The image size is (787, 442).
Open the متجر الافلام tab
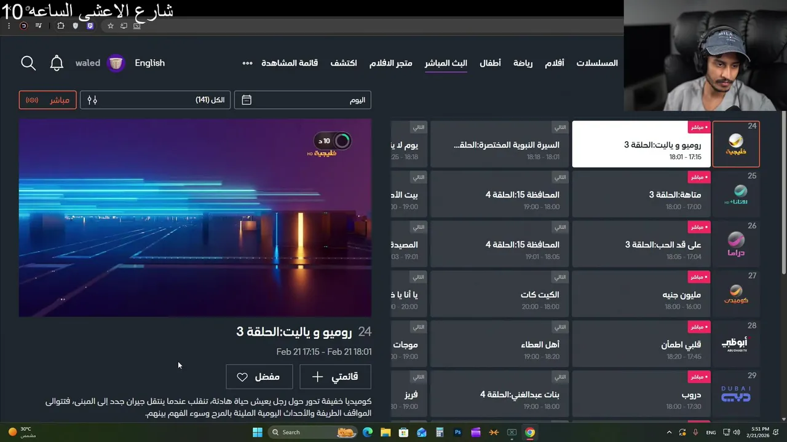(x=390, y=63)
